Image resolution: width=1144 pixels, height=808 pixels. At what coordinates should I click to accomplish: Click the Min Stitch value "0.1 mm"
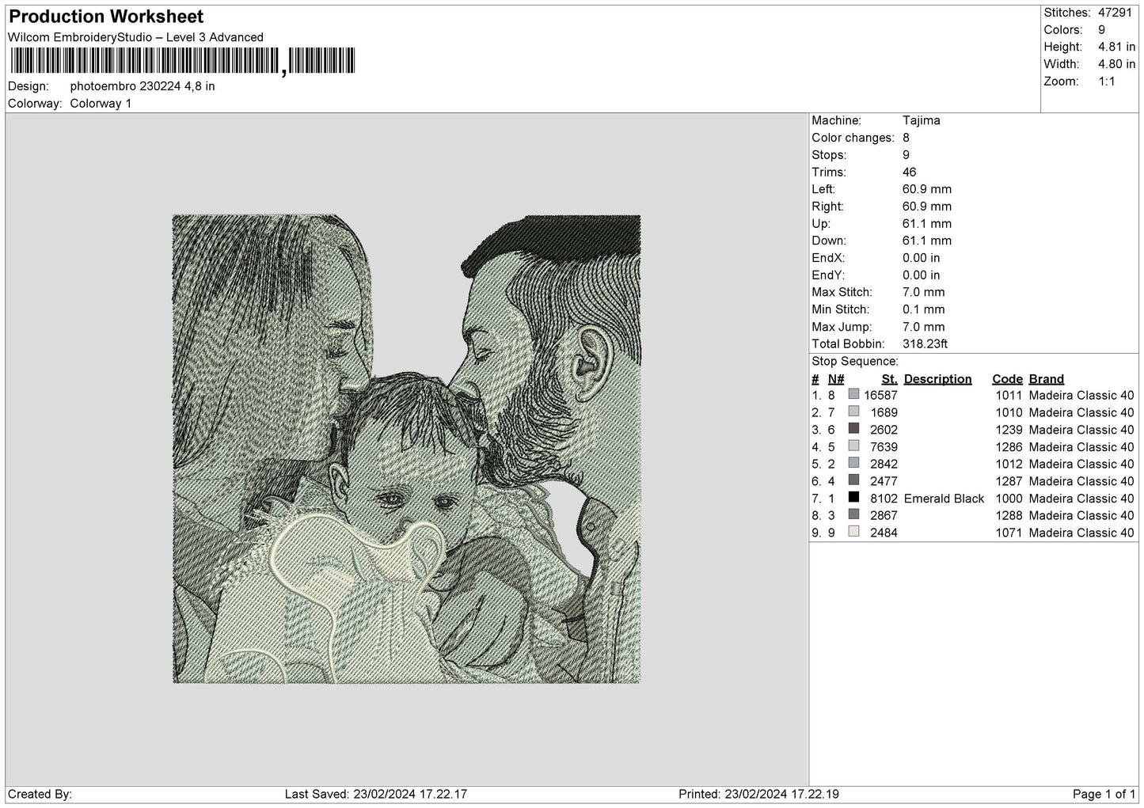[923, 309]
